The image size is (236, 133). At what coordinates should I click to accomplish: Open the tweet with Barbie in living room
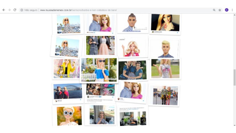[133, 116]
